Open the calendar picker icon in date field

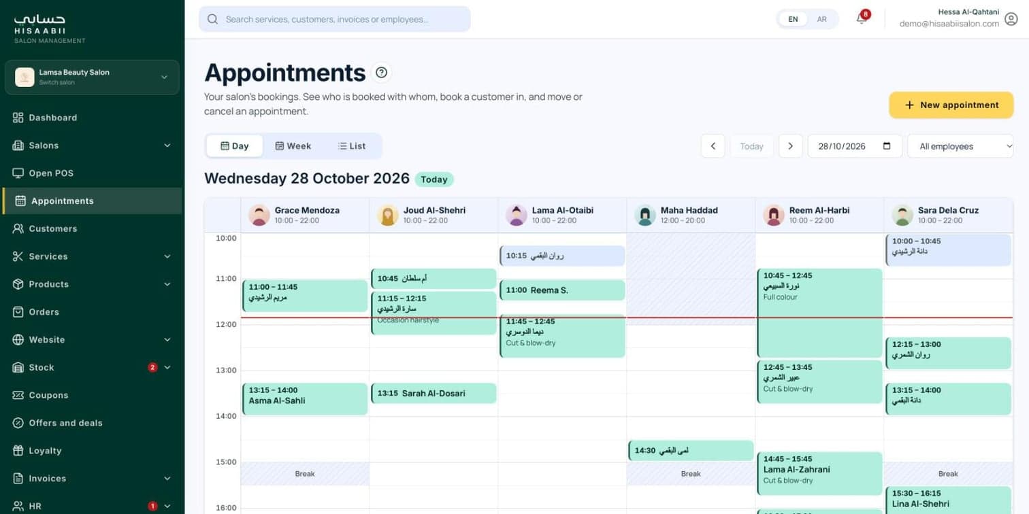click(x=886, y=146)
